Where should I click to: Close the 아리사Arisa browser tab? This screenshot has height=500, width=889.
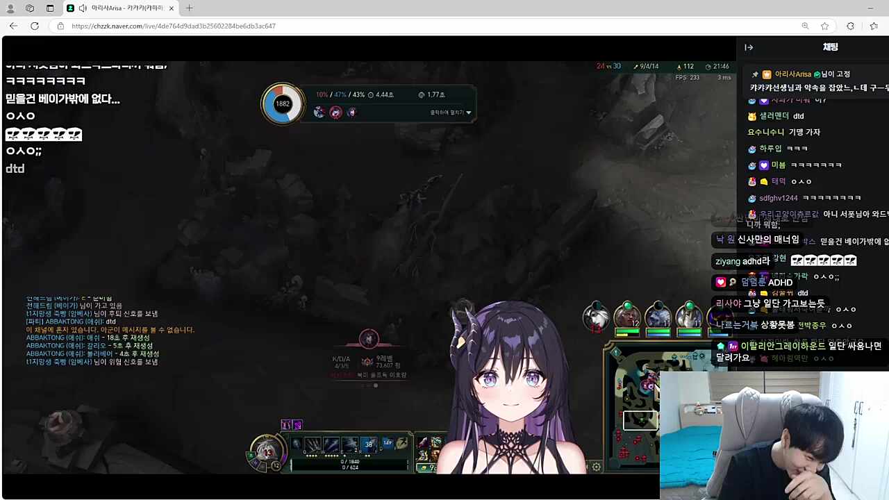coord(172,8)
